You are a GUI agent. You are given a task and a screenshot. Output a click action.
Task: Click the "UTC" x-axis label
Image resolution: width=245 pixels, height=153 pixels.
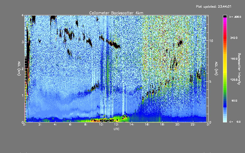point(116,129)
